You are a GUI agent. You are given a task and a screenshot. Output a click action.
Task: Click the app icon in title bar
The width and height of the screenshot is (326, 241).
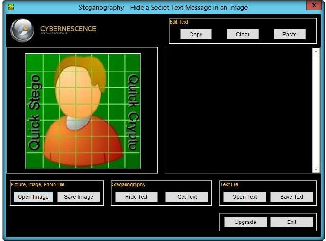coord(10,7)
